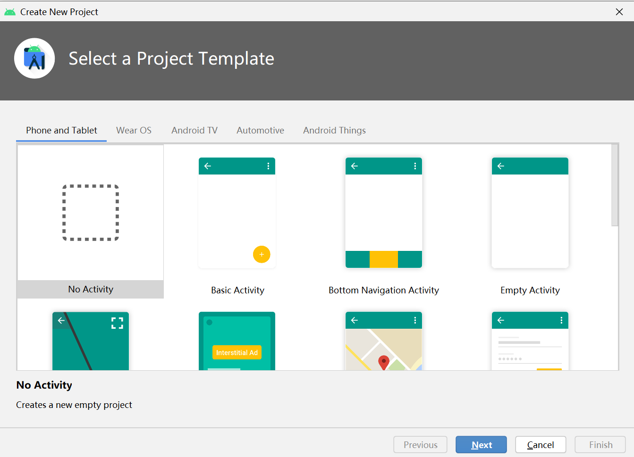Click the red map pin on Maps template
Viewport: 634px width, 457px height.
point(384,362)
